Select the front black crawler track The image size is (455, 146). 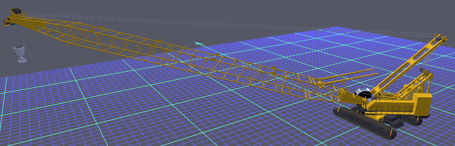pyautogui.click(x=365, y=123)
